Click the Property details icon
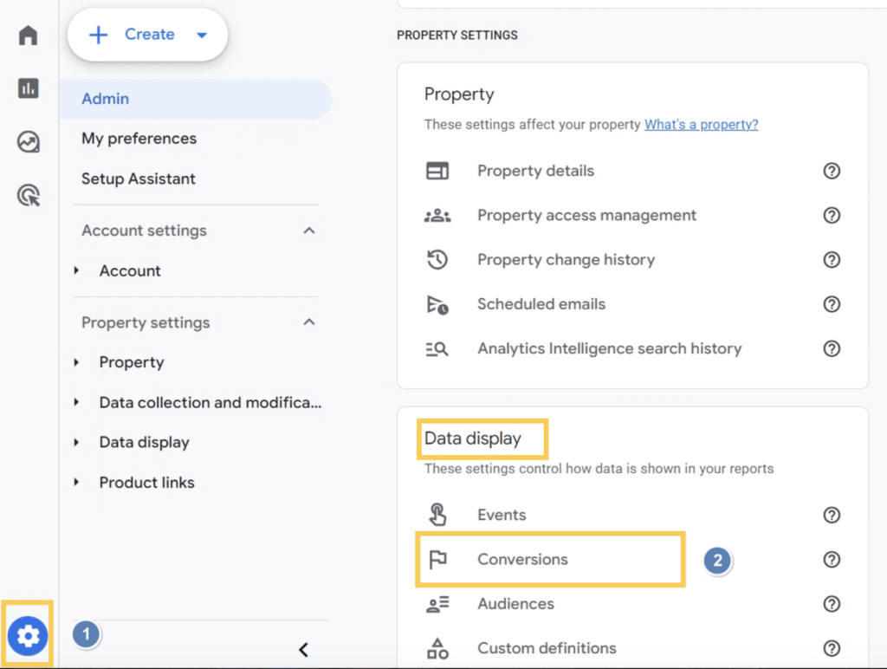887x669 pixels. pyautogui.click(x=437, y=171)
